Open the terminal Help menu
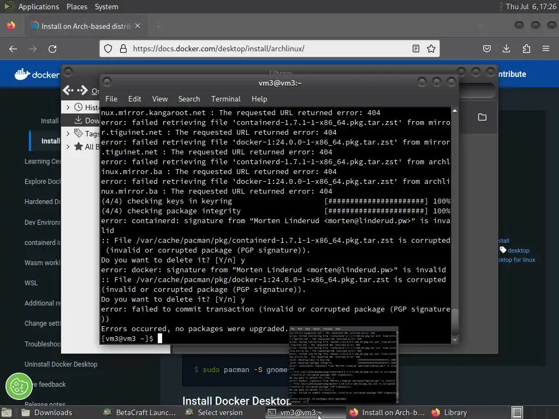This screenshot has width=559, height=419. (259, 99)
